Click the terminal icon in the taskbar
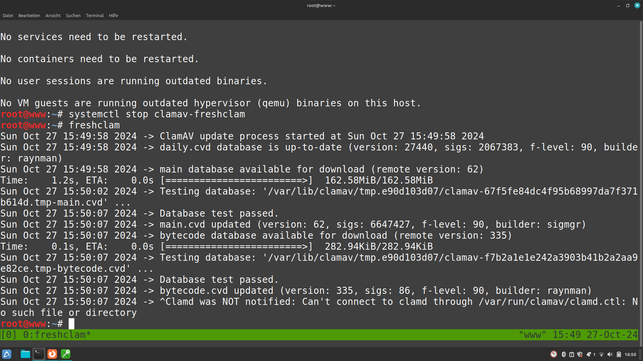This screenshot has height=361, width=643. [39, 354]
